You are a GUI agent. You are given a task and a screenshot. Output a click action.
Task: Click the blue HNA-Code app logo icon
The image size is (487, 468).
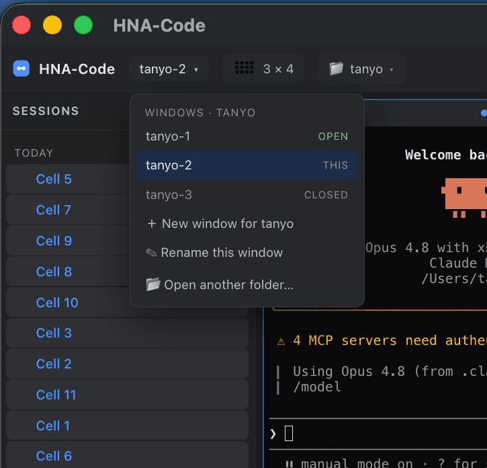pyautogui.click(x=21, y=69)
